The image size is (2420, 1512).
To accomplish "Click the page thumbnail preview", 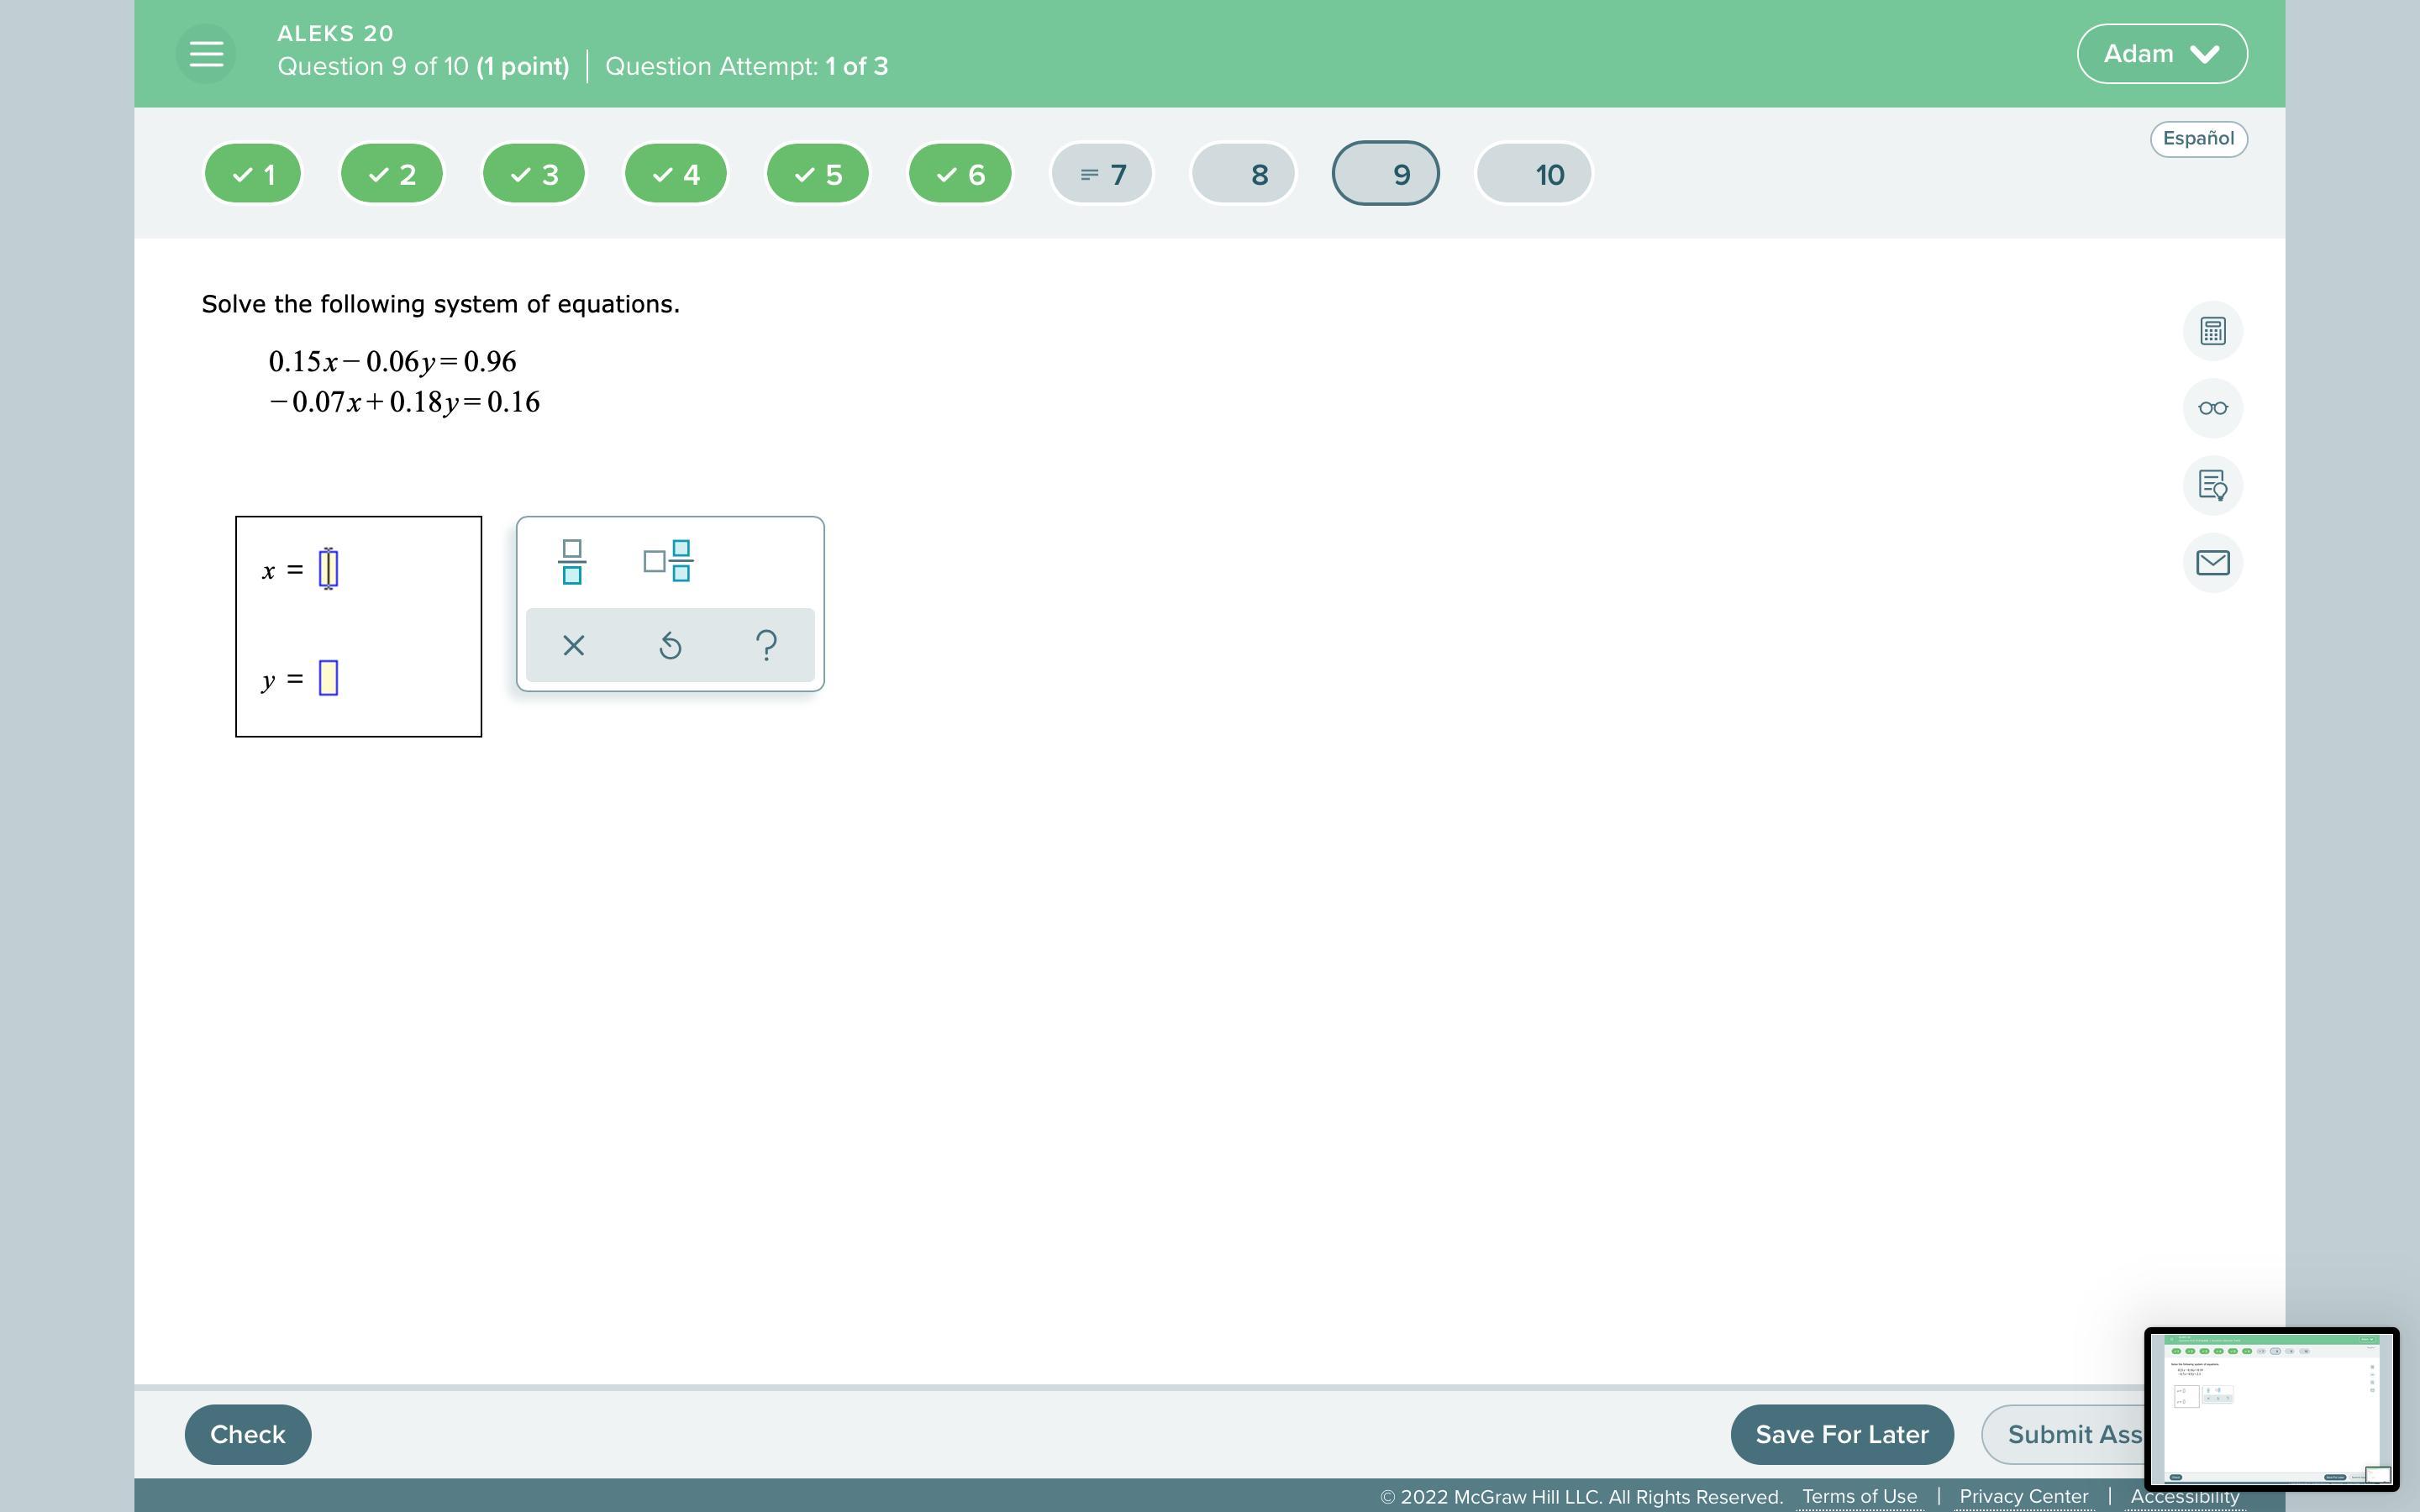I will (x=2270, y=1407).
